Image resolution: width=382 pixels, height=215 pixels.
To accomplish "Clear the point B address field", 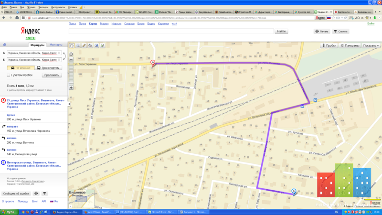I will point(59,60).
